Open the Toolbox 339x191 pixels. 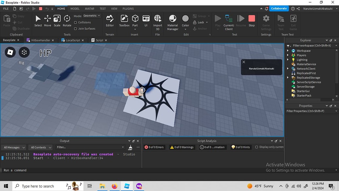coord(124,20)
